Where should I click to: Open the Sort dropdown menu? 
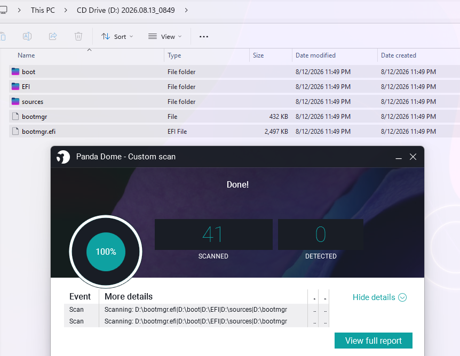click(x=117, y=37)
